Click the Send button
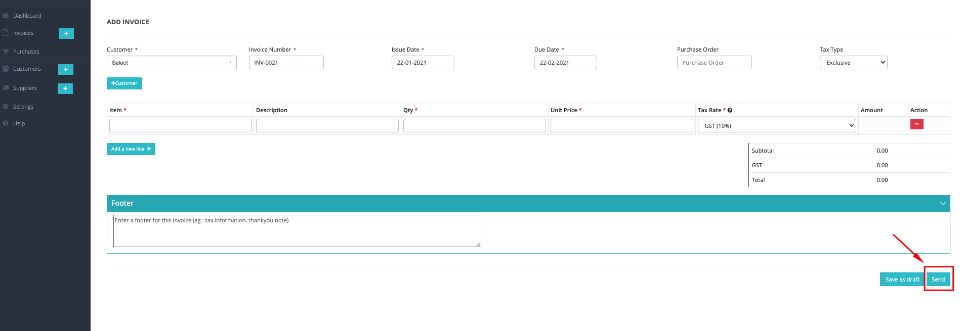This screenshot has height=331, width=962. coord(938,279)
